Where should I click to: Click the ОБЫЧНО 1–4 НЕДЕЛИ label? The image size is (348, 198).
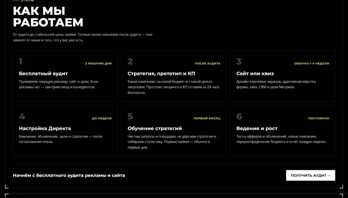tap(311, 64)
